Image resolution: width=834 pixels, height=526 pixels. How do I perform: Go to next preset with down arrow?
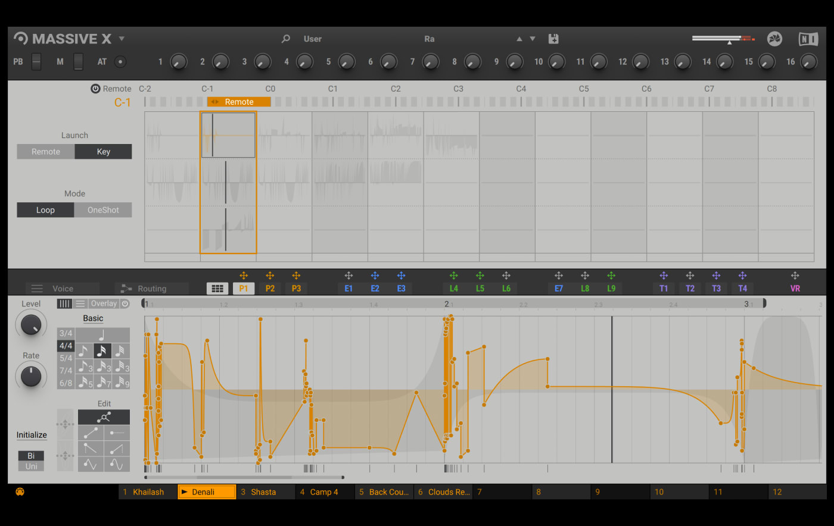(533, 39)
